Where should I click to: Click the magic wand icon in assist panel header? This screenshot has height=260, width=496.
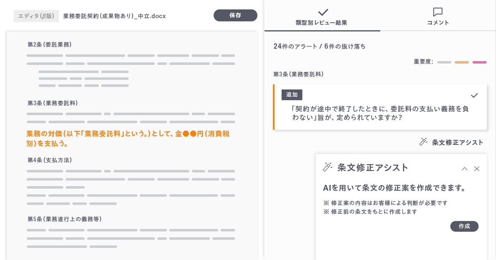(x=328, y=167)
